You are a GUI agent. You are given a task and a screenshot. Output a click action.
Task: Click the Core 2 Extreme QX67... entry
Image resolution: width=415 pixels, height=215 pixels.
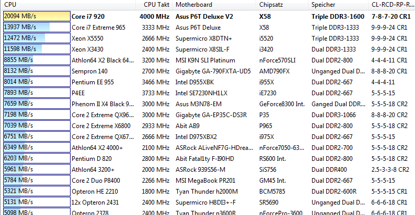point(102,137)
